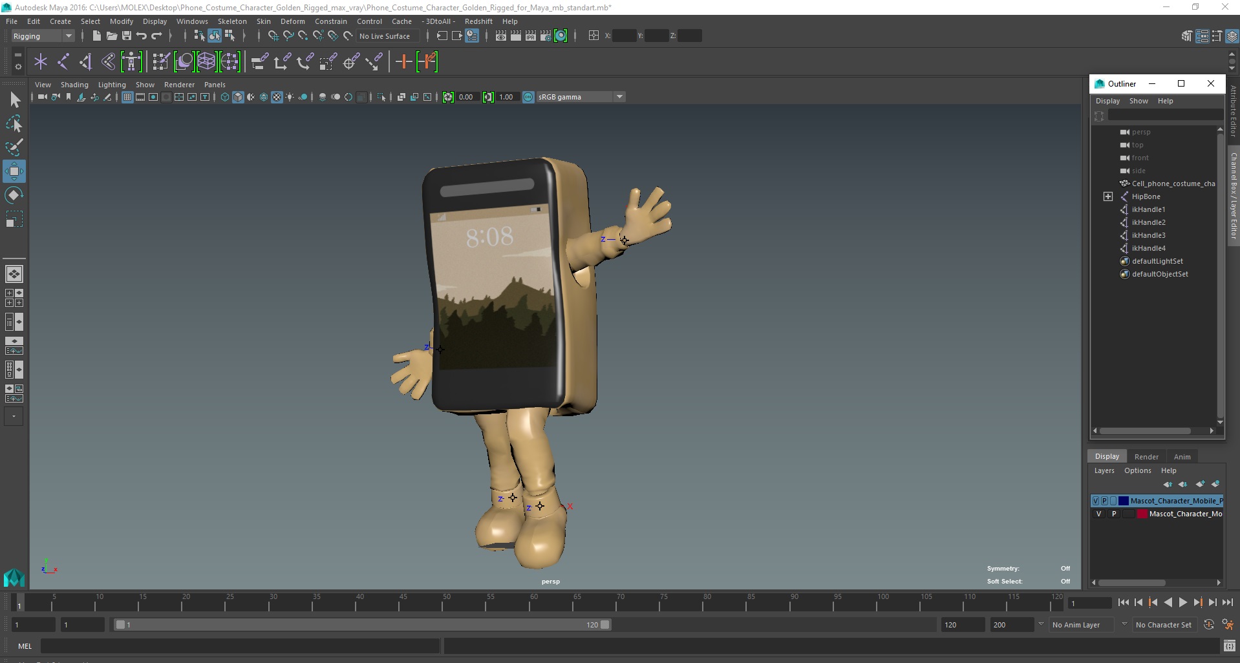Click the Auto keyframe toggle icon

point(1209,625)
